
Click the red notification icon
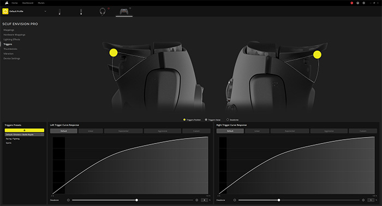pos(352,3)
